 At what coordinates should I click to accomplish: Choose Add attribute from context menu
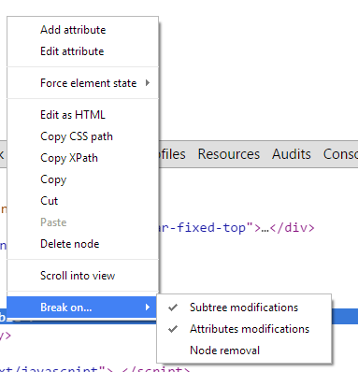(x=82, y=30)
